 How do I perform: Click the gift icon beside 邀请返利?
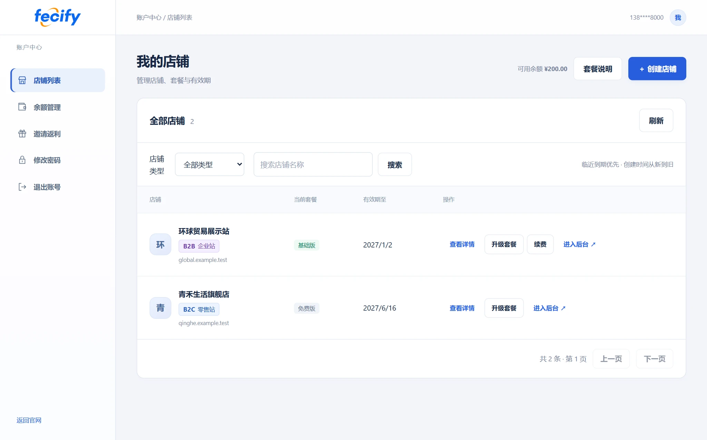[22, 134]
